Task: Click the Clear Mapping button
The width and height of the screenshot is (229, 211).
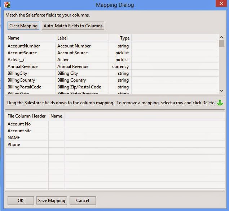Action: click(23, 26)
